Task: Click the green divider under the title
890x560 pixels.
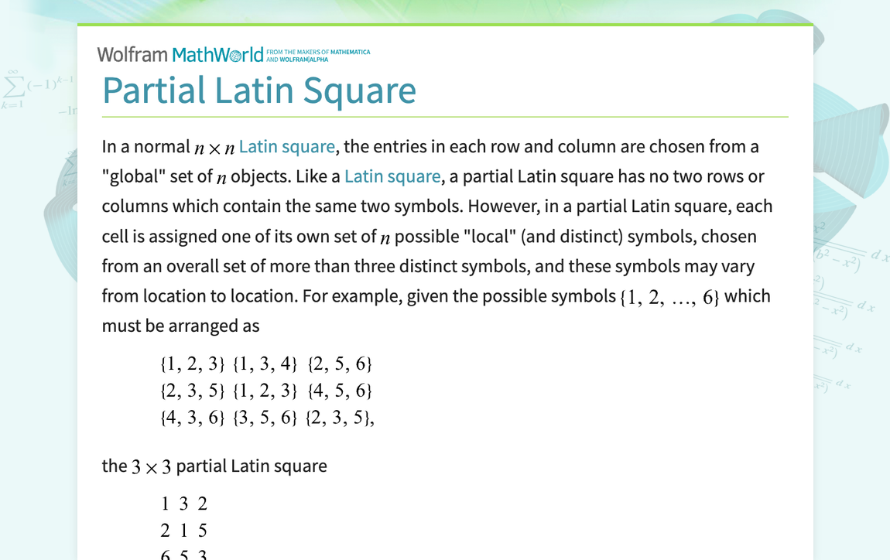Action: point(445,116)
